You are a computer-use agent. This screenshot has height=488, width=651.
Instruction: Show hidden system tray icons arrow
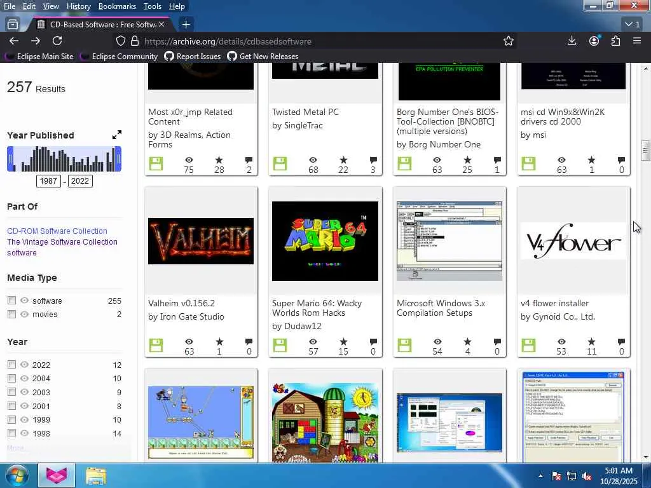(540, 476)
